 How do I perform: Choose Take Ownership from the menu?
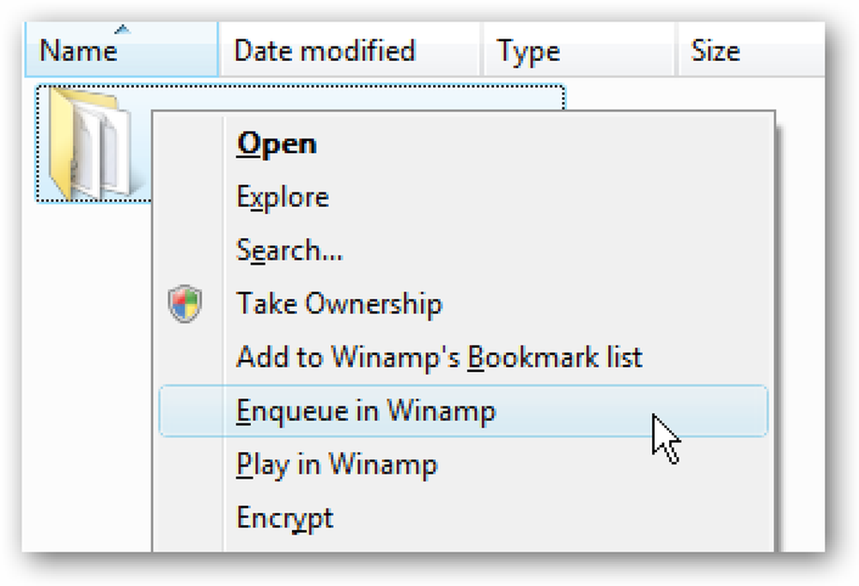coord(463,303)
